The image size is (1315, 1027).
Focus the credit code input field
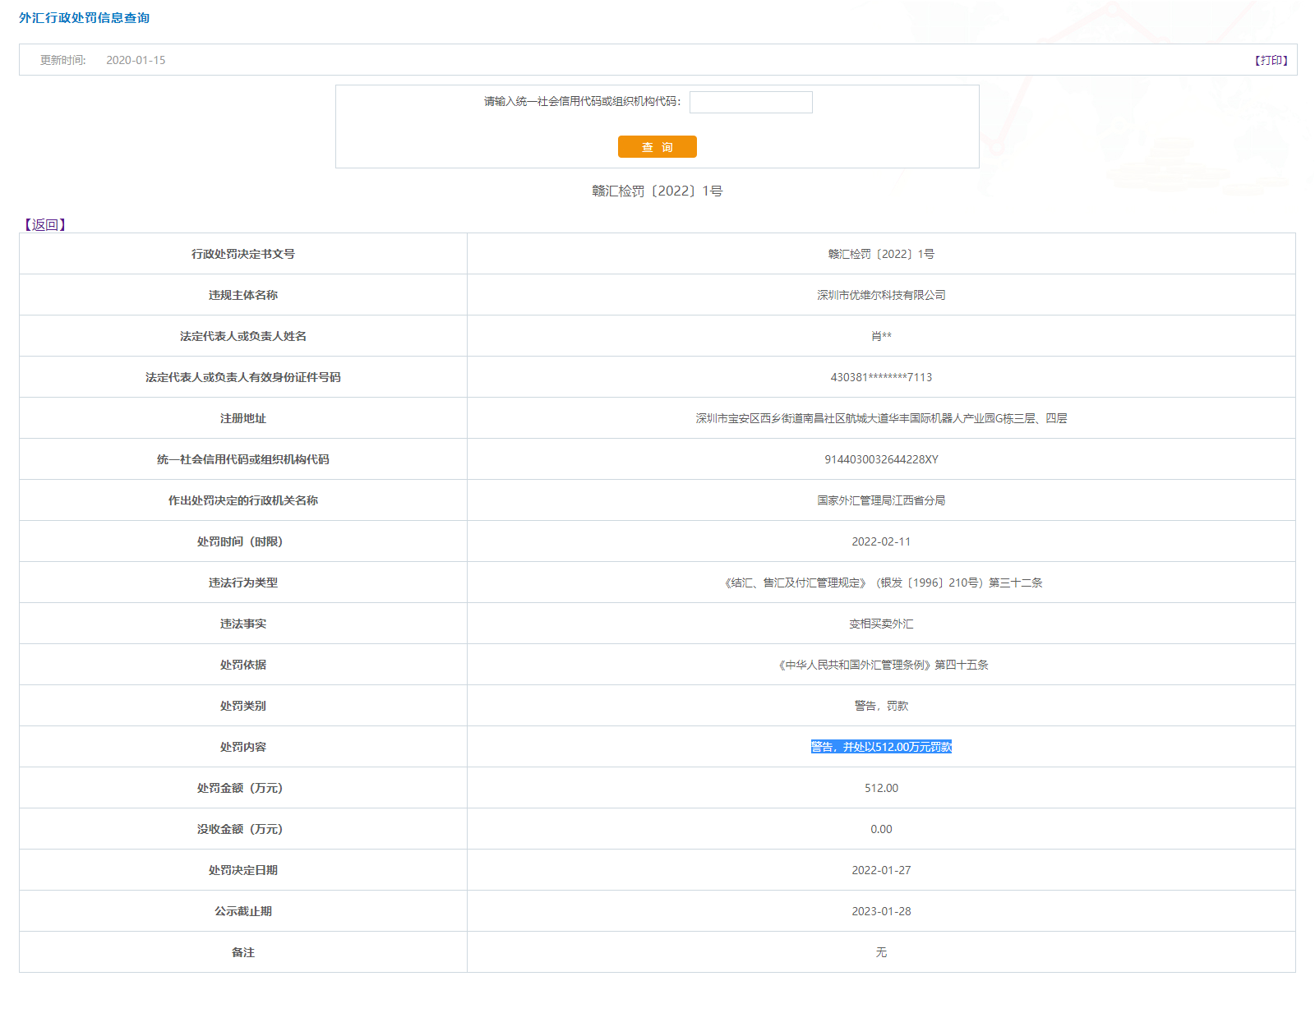pyautogui.click(x=751, y=102)
